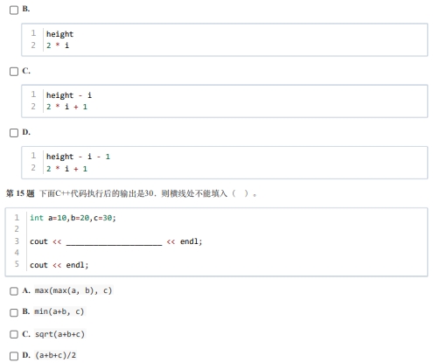Screen dimensions: 433x363
Task: Check answer A max(max(a, b), c)
Action: [14, 291]
